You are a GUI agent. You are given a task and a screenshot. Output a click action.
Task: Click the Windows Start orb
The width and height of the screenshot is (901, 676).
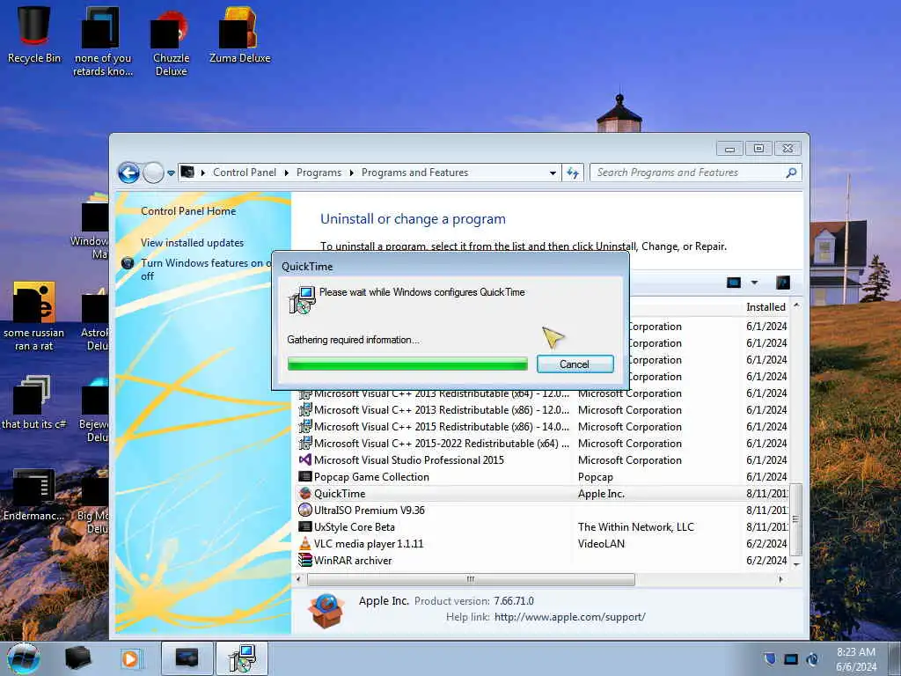pos(24,658)
